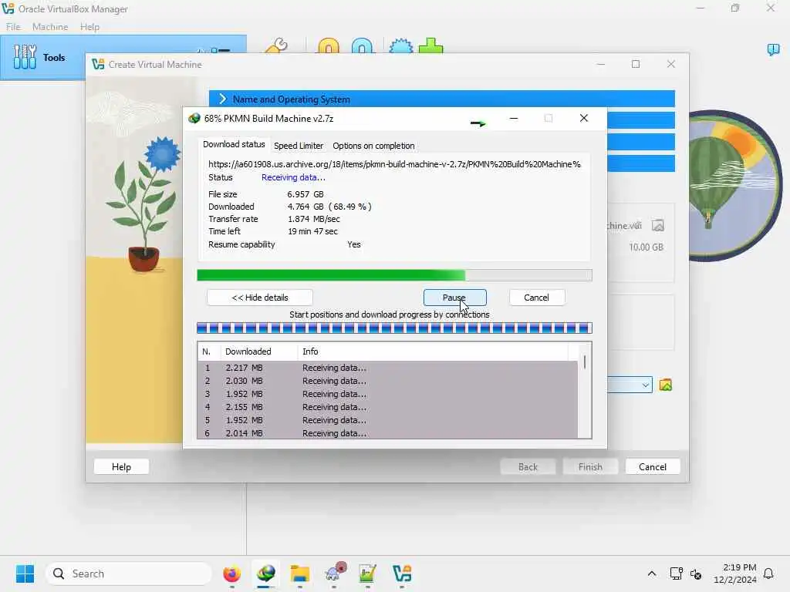Select connection row 6 with 2.014 MB
This screenshot has width=790, height=592.
pyautogui.click(x=388, y=433)
